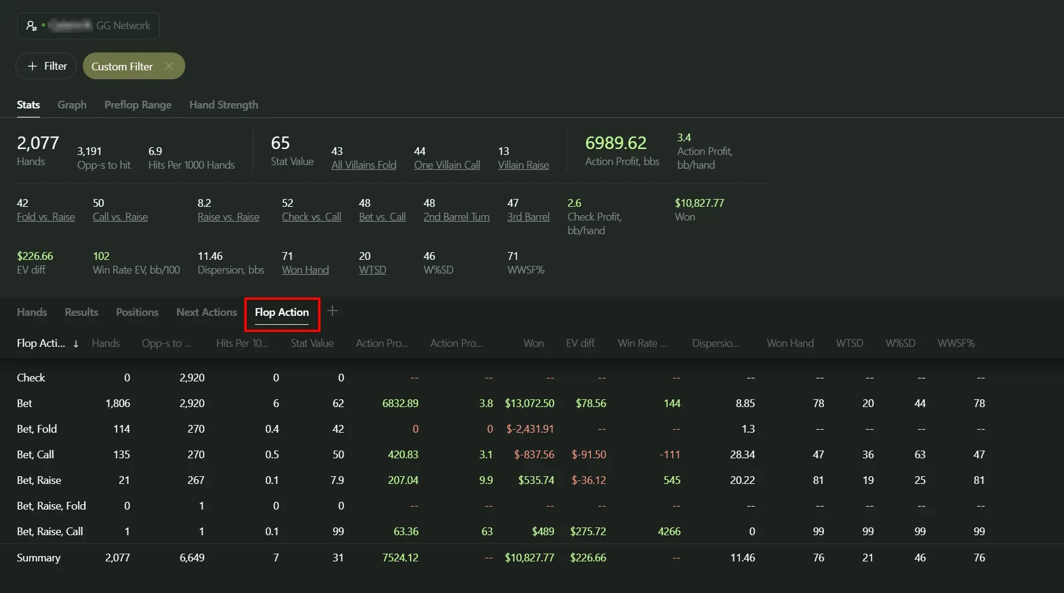Click the Villain Raise link
Viewport: 1064px width, 593px height.
pyautogui.click(x=523, y=165)
